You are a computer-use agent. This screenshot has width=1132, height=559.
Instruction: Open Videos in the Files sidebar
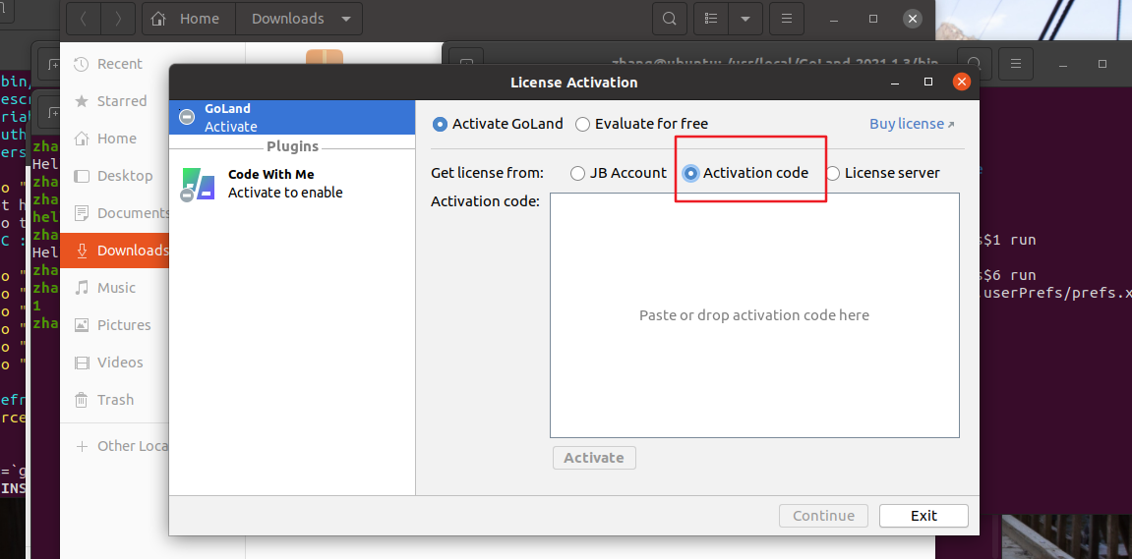pos(116,363)
